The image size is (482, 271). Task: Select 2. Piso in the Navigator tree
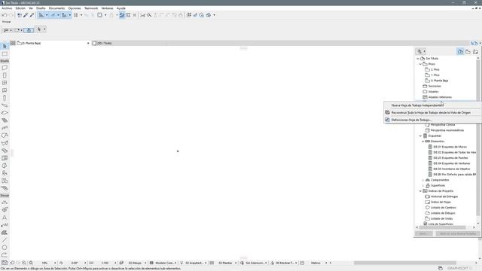pyautogui.click(x=435, y=69)
